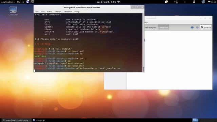Open the notification icon in the tray

click(166, 2)
